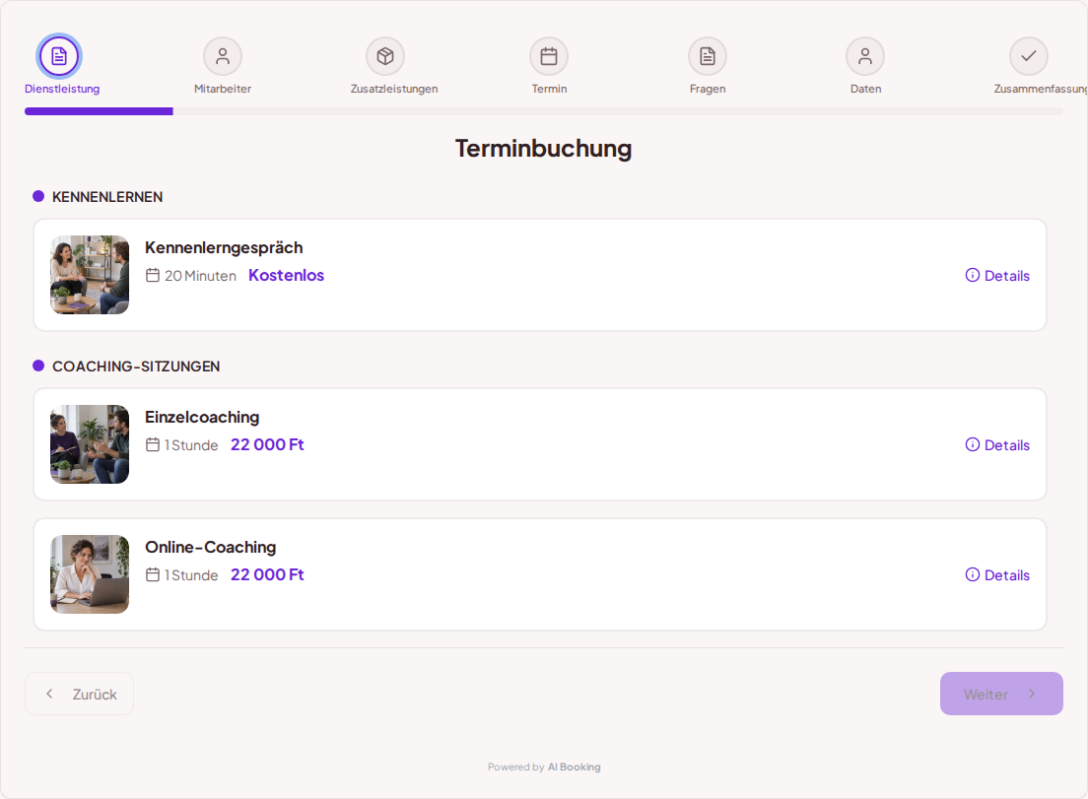Open Details for Einzelcoaching

(997, 444)
